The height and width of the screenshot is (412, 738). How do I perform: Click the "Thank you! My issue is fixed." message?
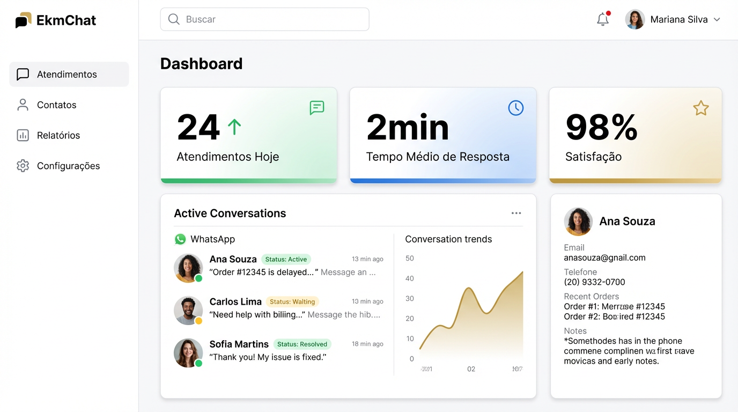click(x=268, y=357)
